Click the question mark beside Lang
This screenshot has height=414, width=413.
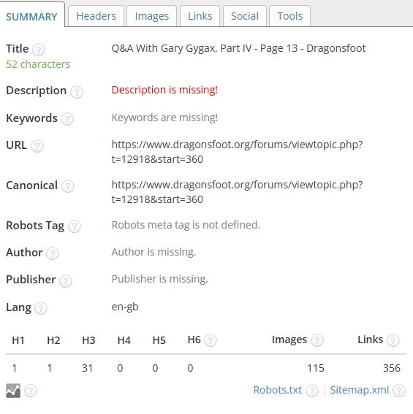point(41,308)
